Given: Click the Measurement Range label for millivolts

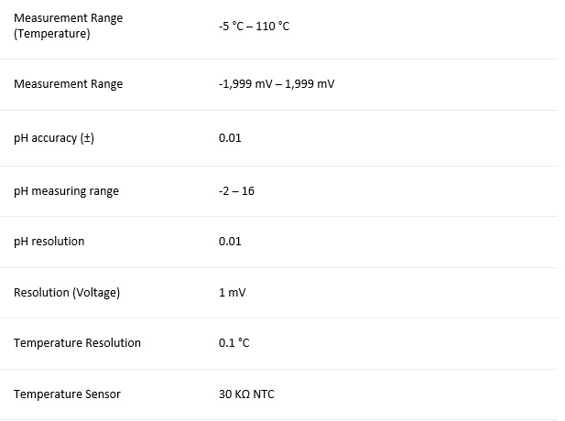Looking at the screenshot, I should click(x=68, y=84).
